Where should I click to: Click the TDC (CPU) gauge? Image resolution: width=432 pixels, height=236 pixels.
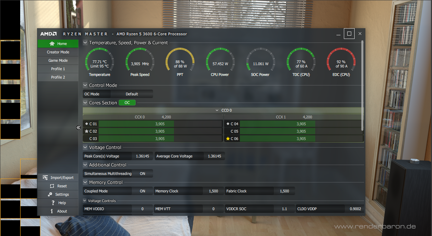click(x=301, y=62)
